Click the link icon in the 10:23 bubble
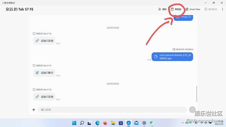Screen dimensions: 226x127 click(x=37, y=97)
